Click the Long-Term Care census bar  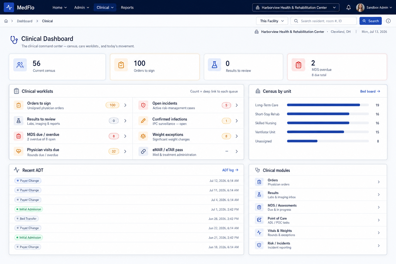tap(328, 105)
